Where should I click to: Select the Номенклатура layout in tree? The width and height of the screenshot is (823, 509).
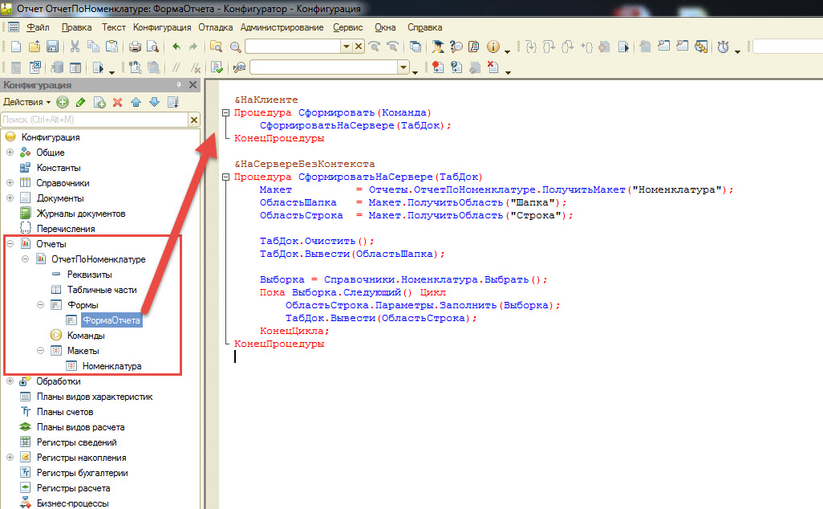click(111, 366)
